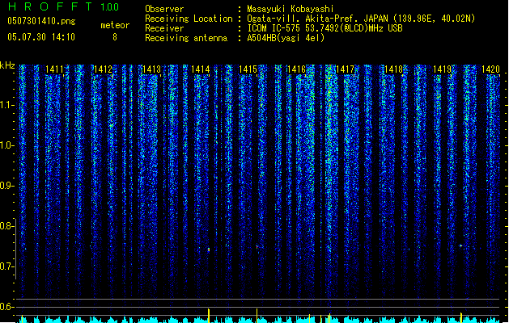Select the name Masayuki Kobayashi
The width and height of the screenshot is (509, 323).
291,9
